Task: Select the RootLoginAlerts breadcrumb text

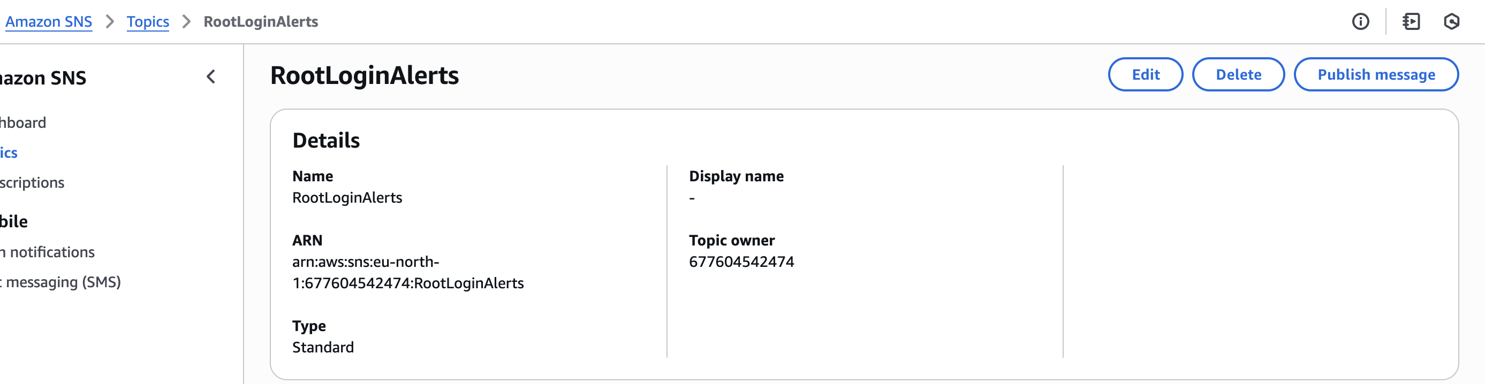Action: pos(261,22)
